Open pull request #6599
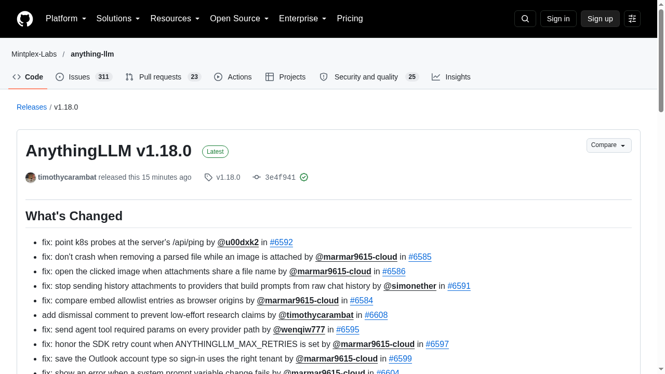 [x=400, y=359]
